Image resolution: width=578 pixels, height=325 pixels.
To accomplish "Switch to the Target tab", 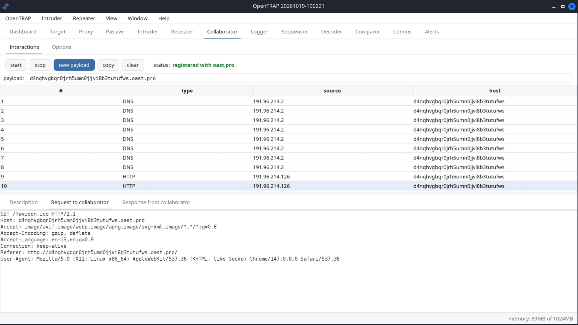I will coord(58,32).
